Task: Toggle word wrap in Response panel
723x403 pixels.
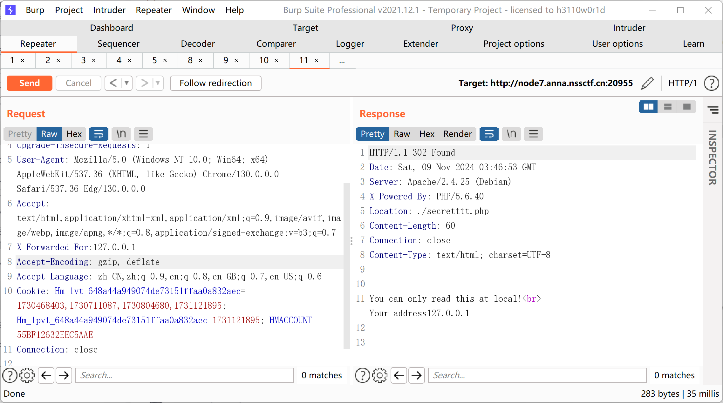Action: coord(489,134)
